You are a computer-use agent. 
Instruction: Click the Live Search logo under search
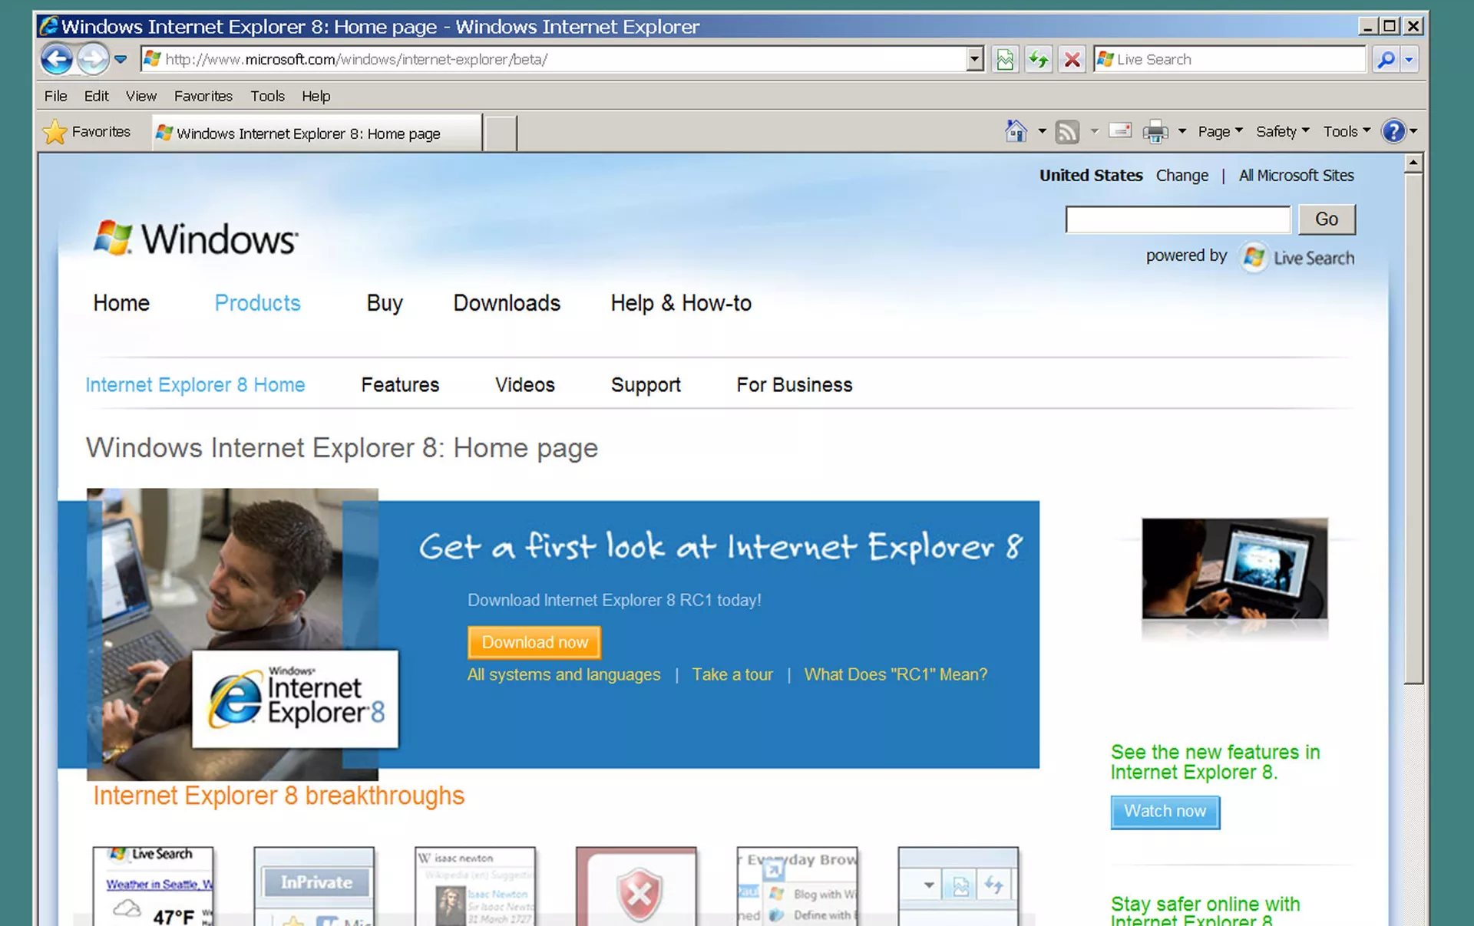click(1298, 258)
